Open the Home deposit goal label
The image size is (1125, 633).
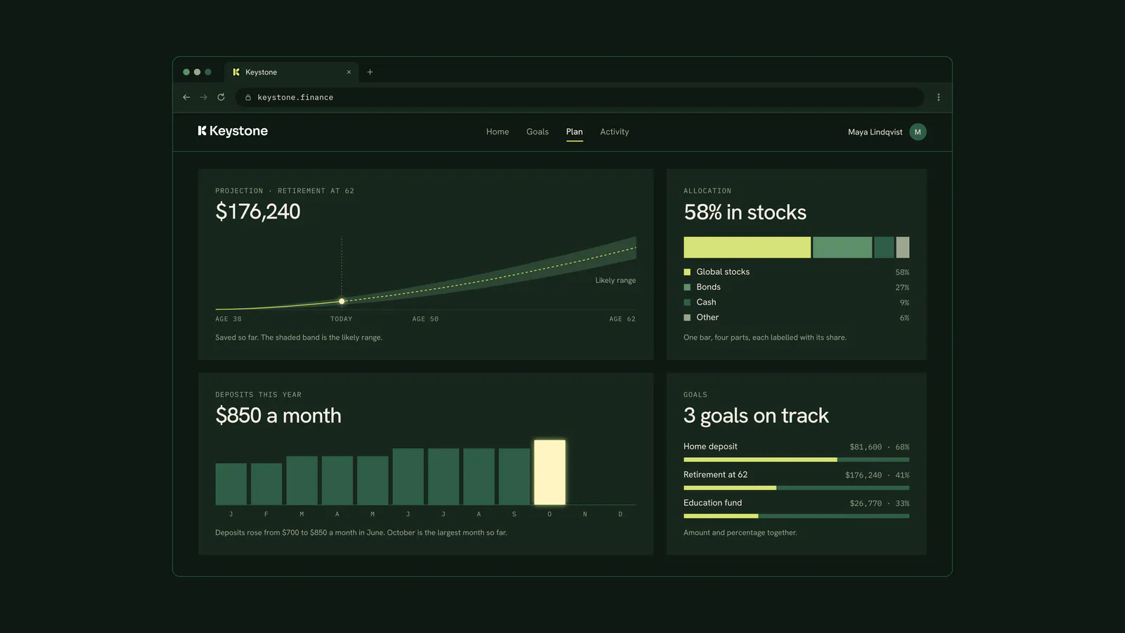pyautogui.click(x=710, y=447)
